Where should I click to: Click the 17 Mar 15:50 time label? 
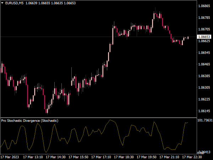tap(78, 157)
